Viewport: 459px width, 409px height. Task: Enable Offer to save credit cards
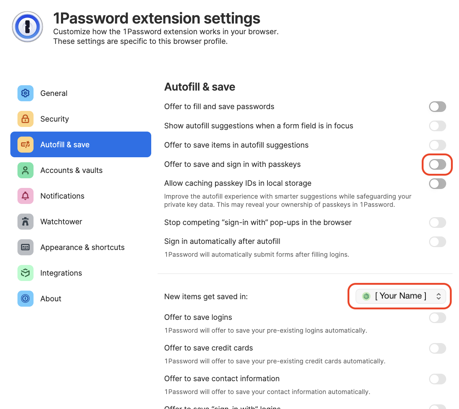pyautogui.click(x=438, y=348)
